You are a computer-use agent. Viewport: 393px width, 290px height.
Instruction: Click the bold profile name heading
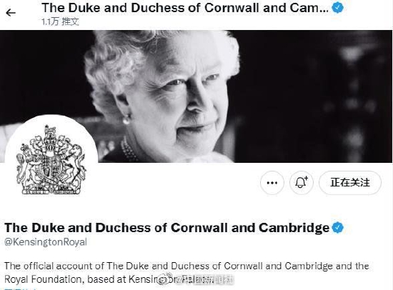click(166, 228)
